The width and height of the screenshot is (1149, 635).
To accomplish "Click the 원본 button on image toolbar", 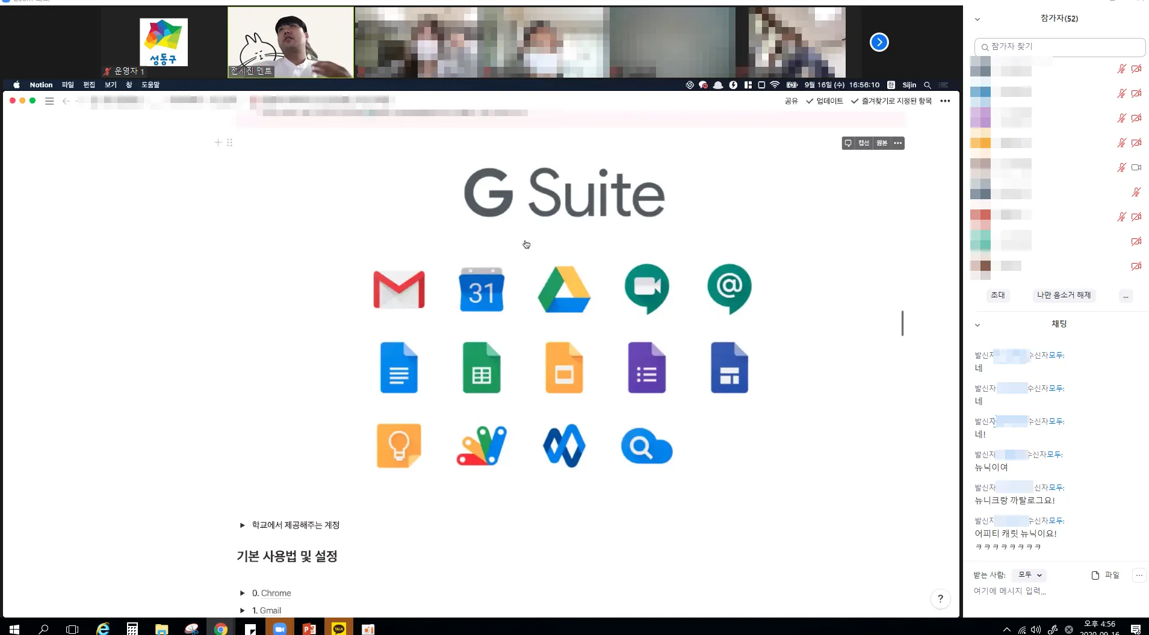I will [x=882, y=143].
